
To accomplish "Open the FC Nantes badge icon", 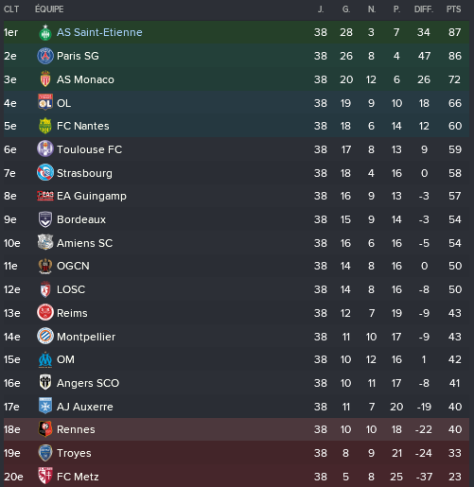I will pos(45,126).
